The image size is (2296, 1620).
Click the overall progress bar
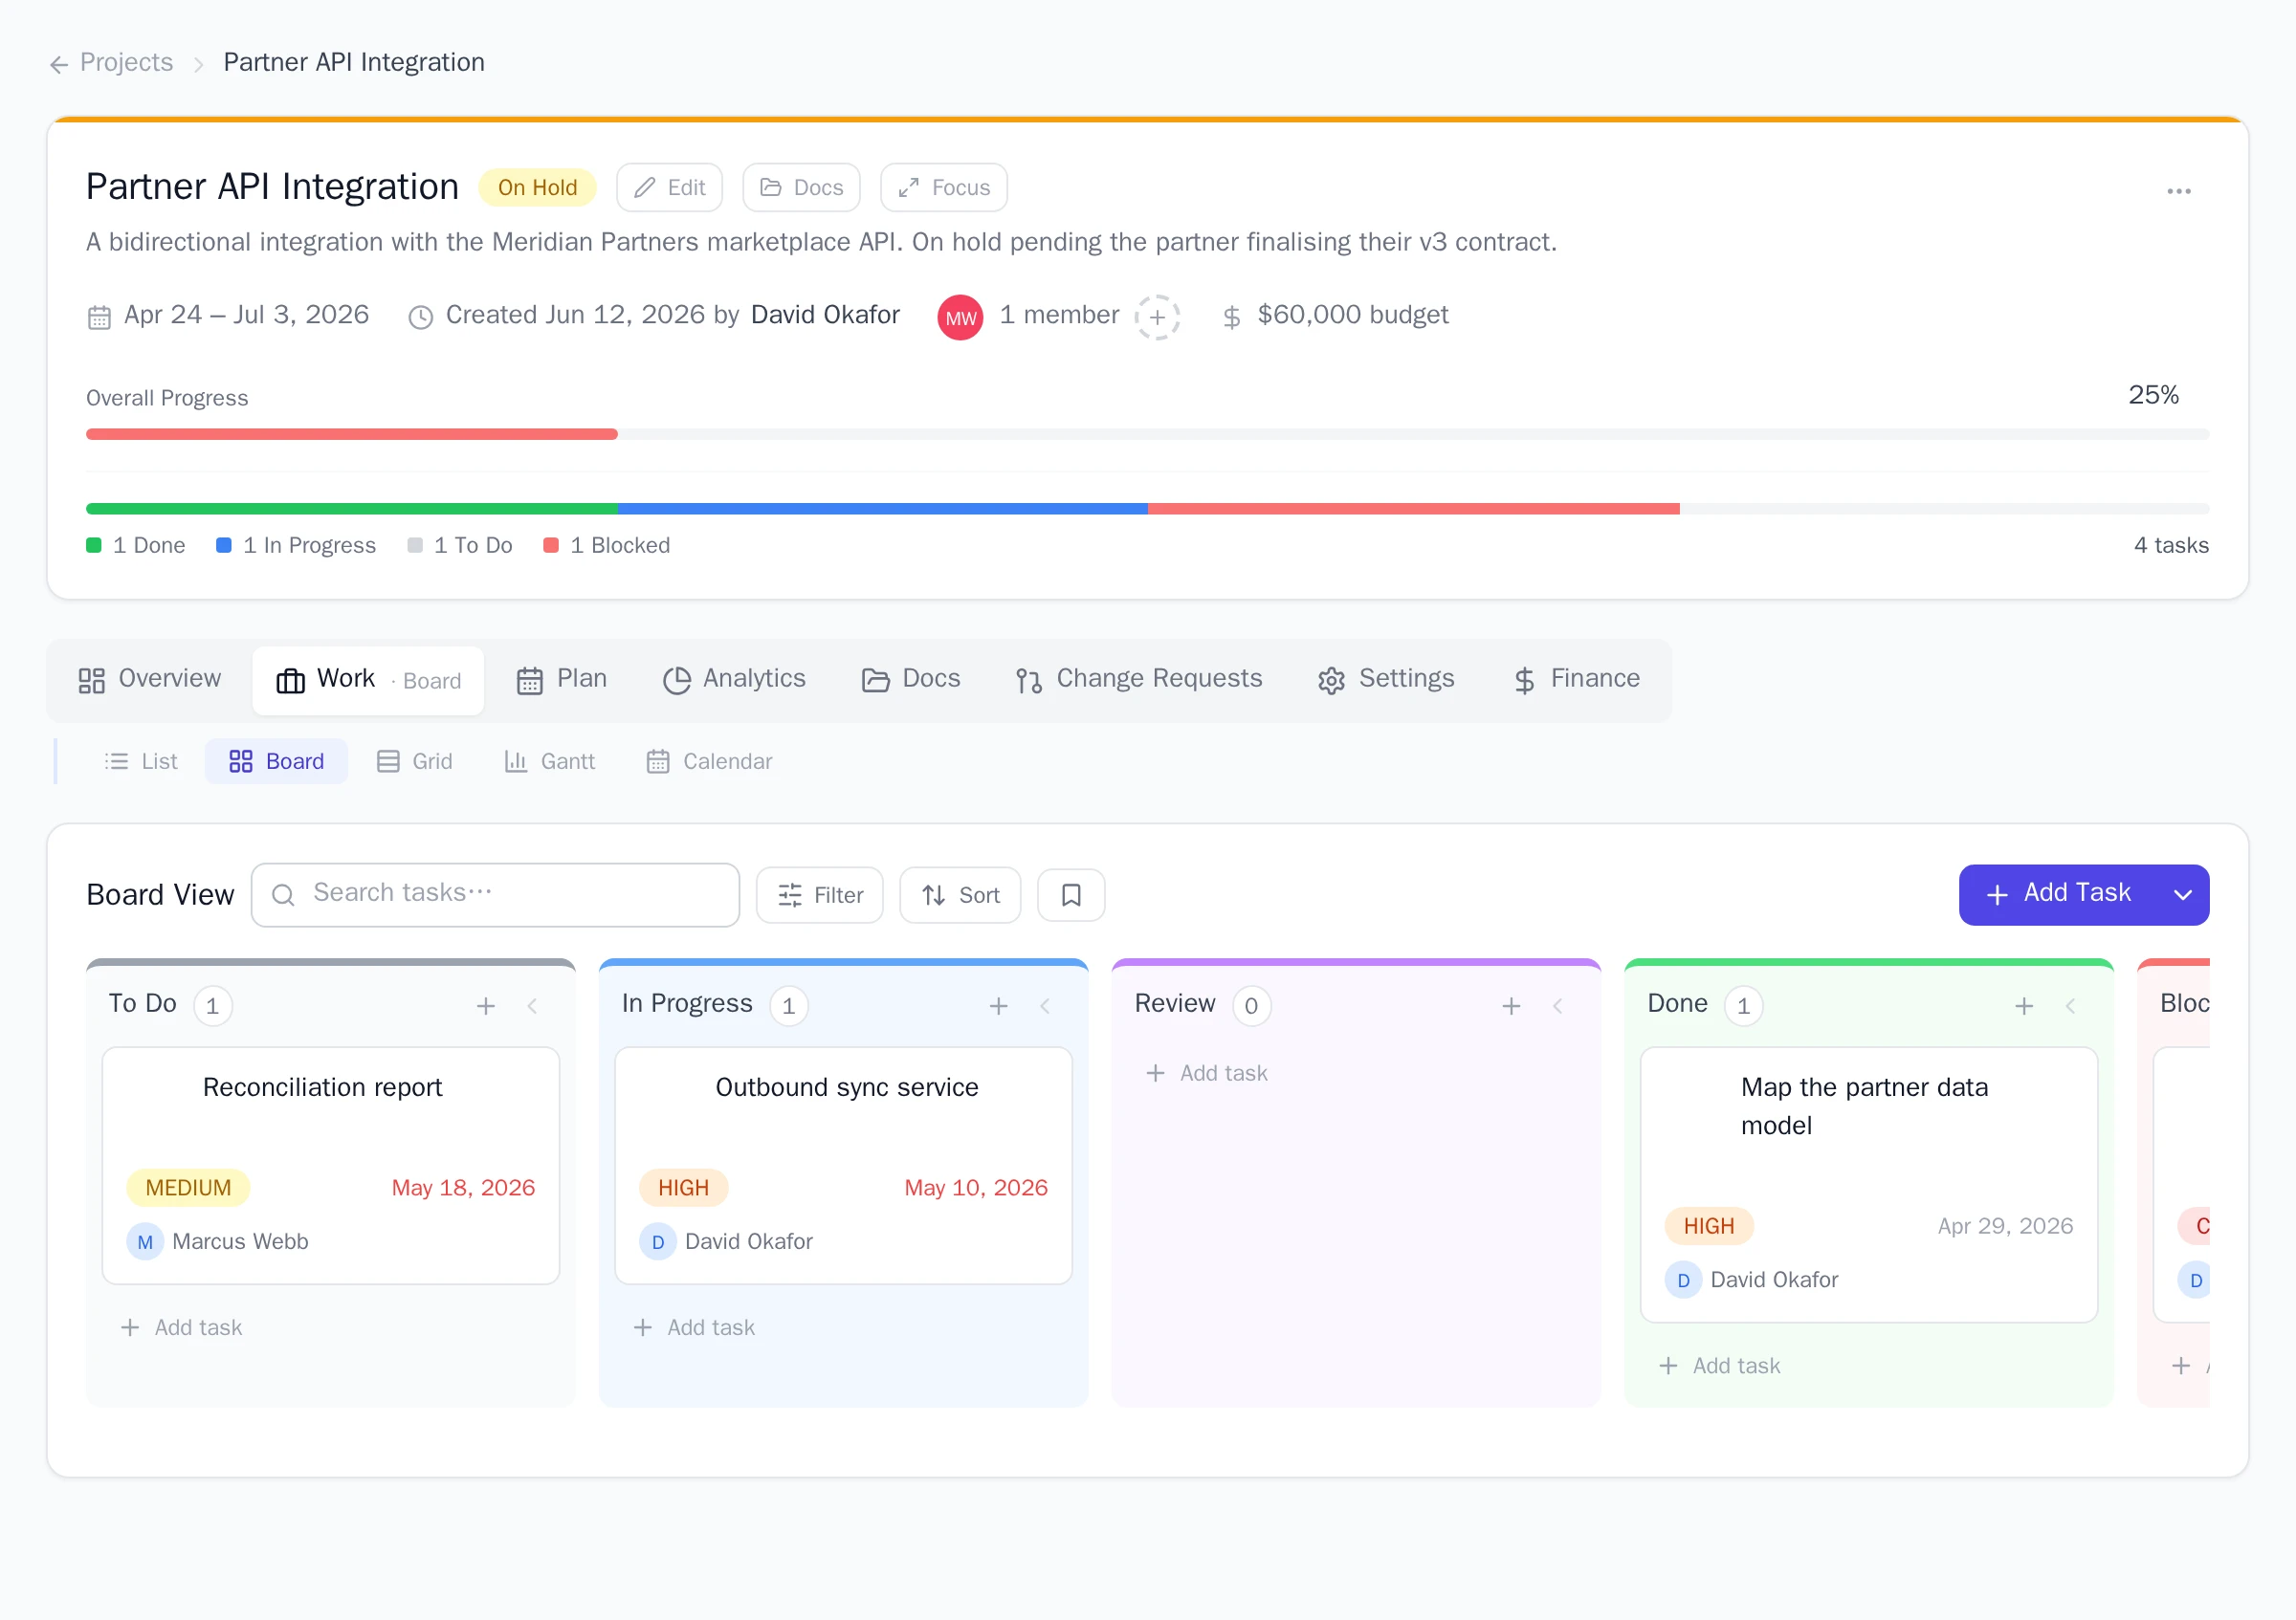point(1147,434)
